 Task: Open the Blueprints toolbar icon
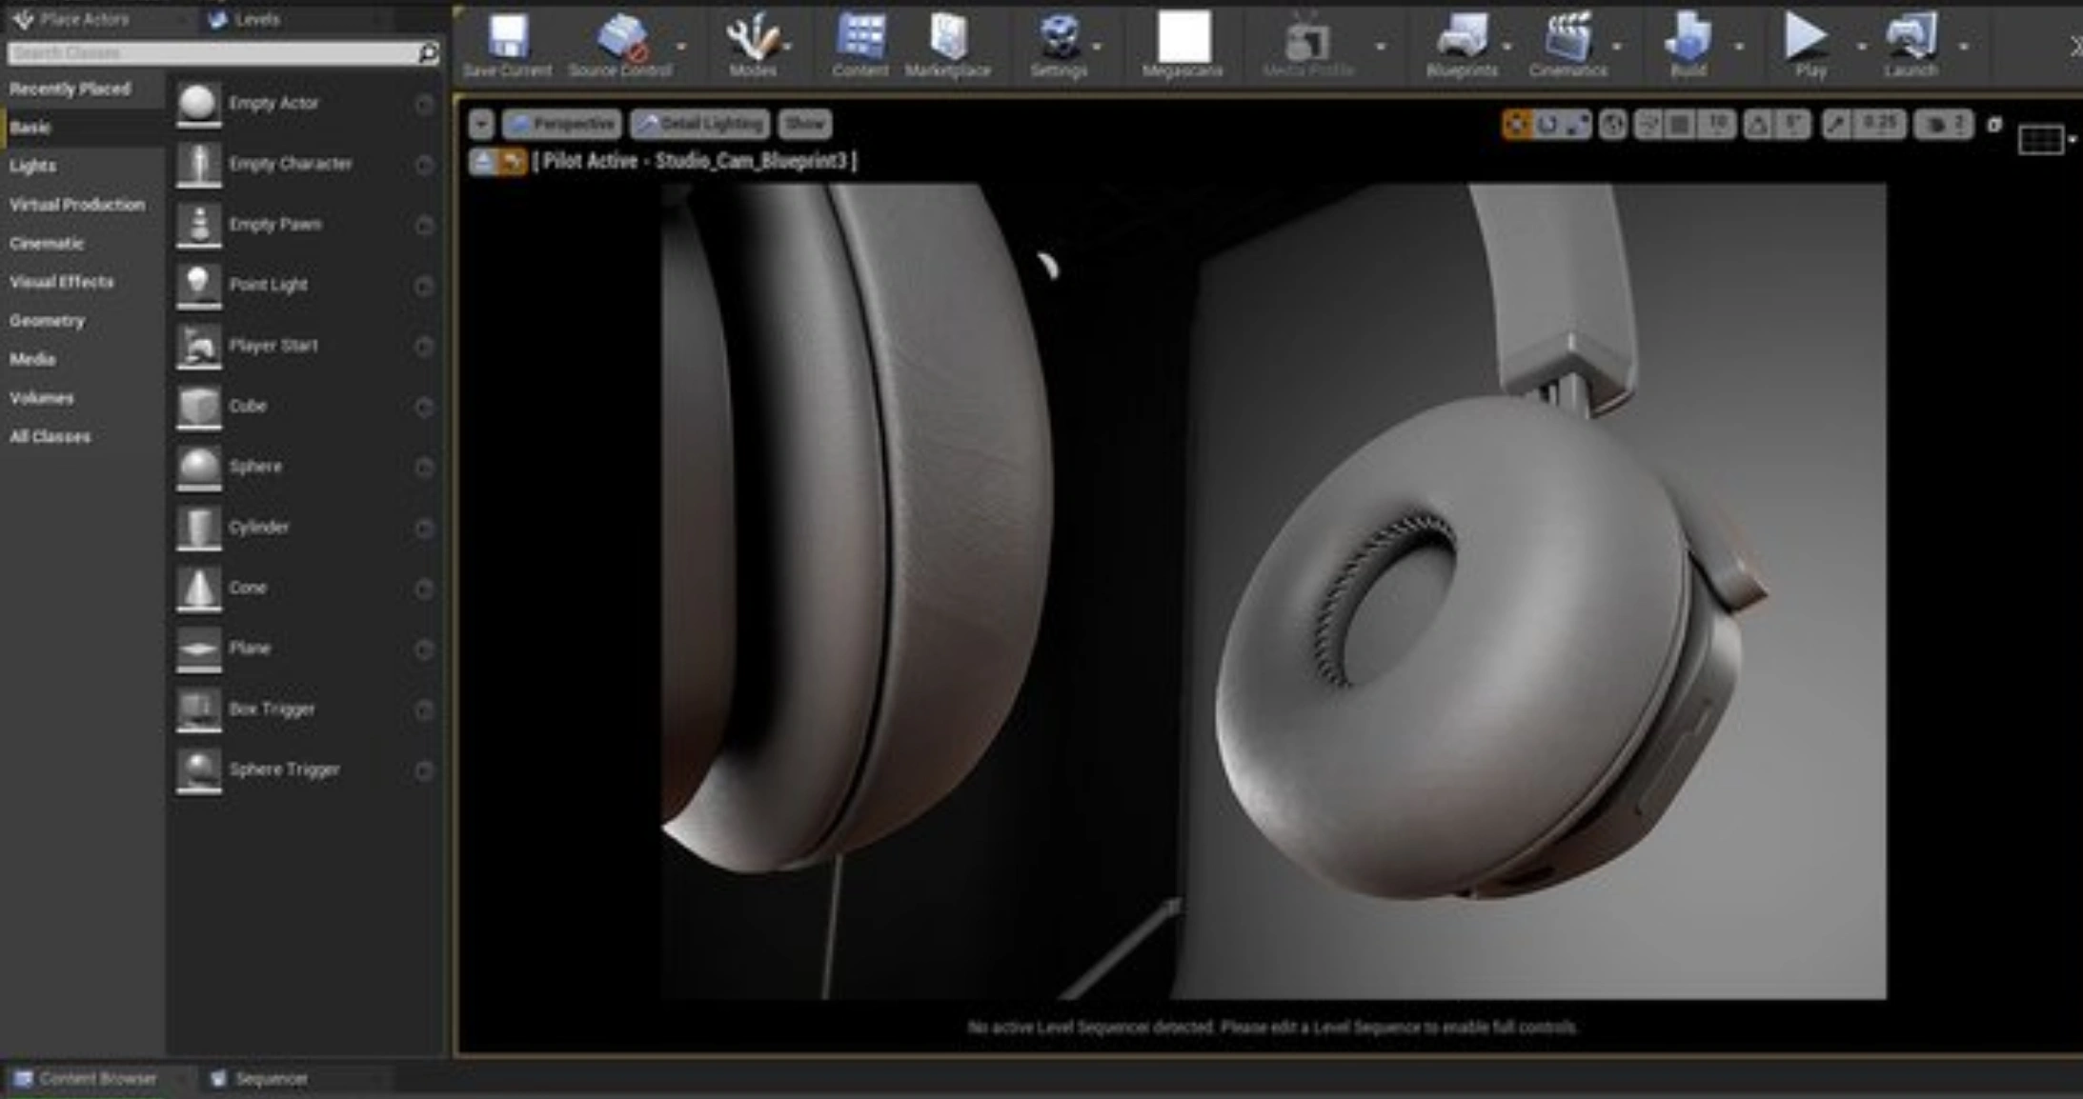(x=1462, y=44)
